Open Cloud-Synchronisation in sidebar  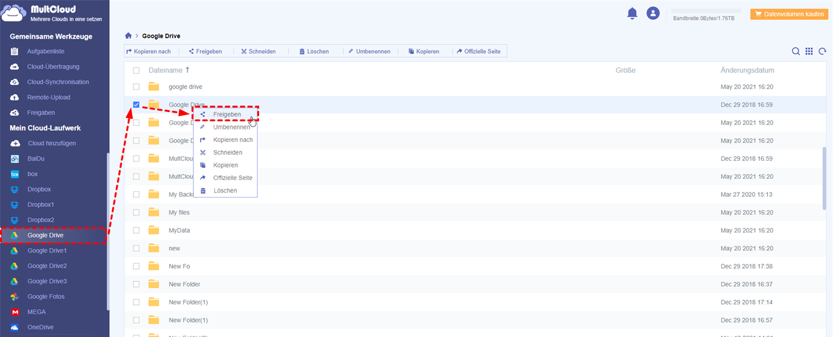point(49,82)
